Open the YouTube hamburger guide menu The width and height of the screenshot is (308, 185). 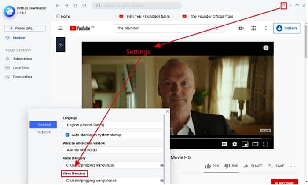(x=60, y=28)
